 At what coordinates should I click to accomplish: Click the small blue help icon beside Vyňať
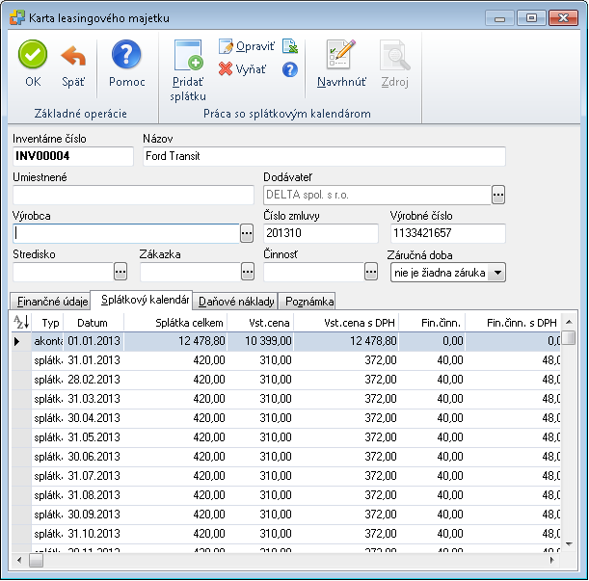click(290, 69)
